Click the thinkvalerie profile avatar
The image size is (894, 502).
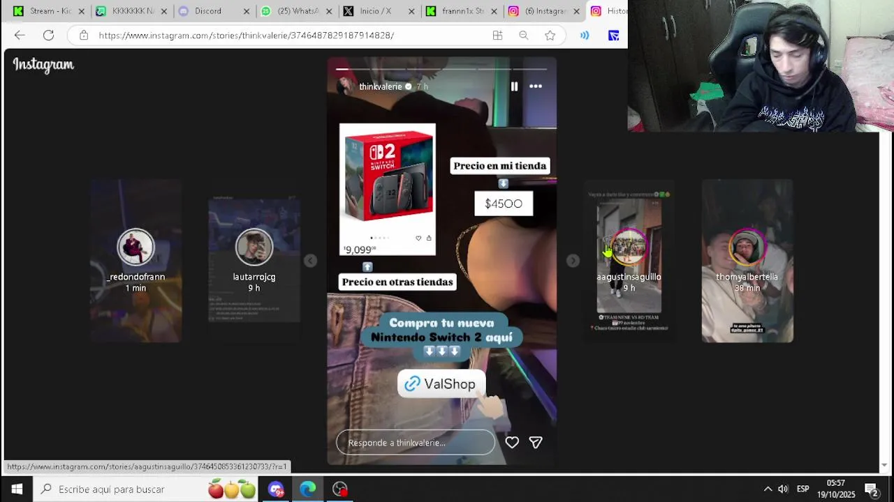coord(346,86)
